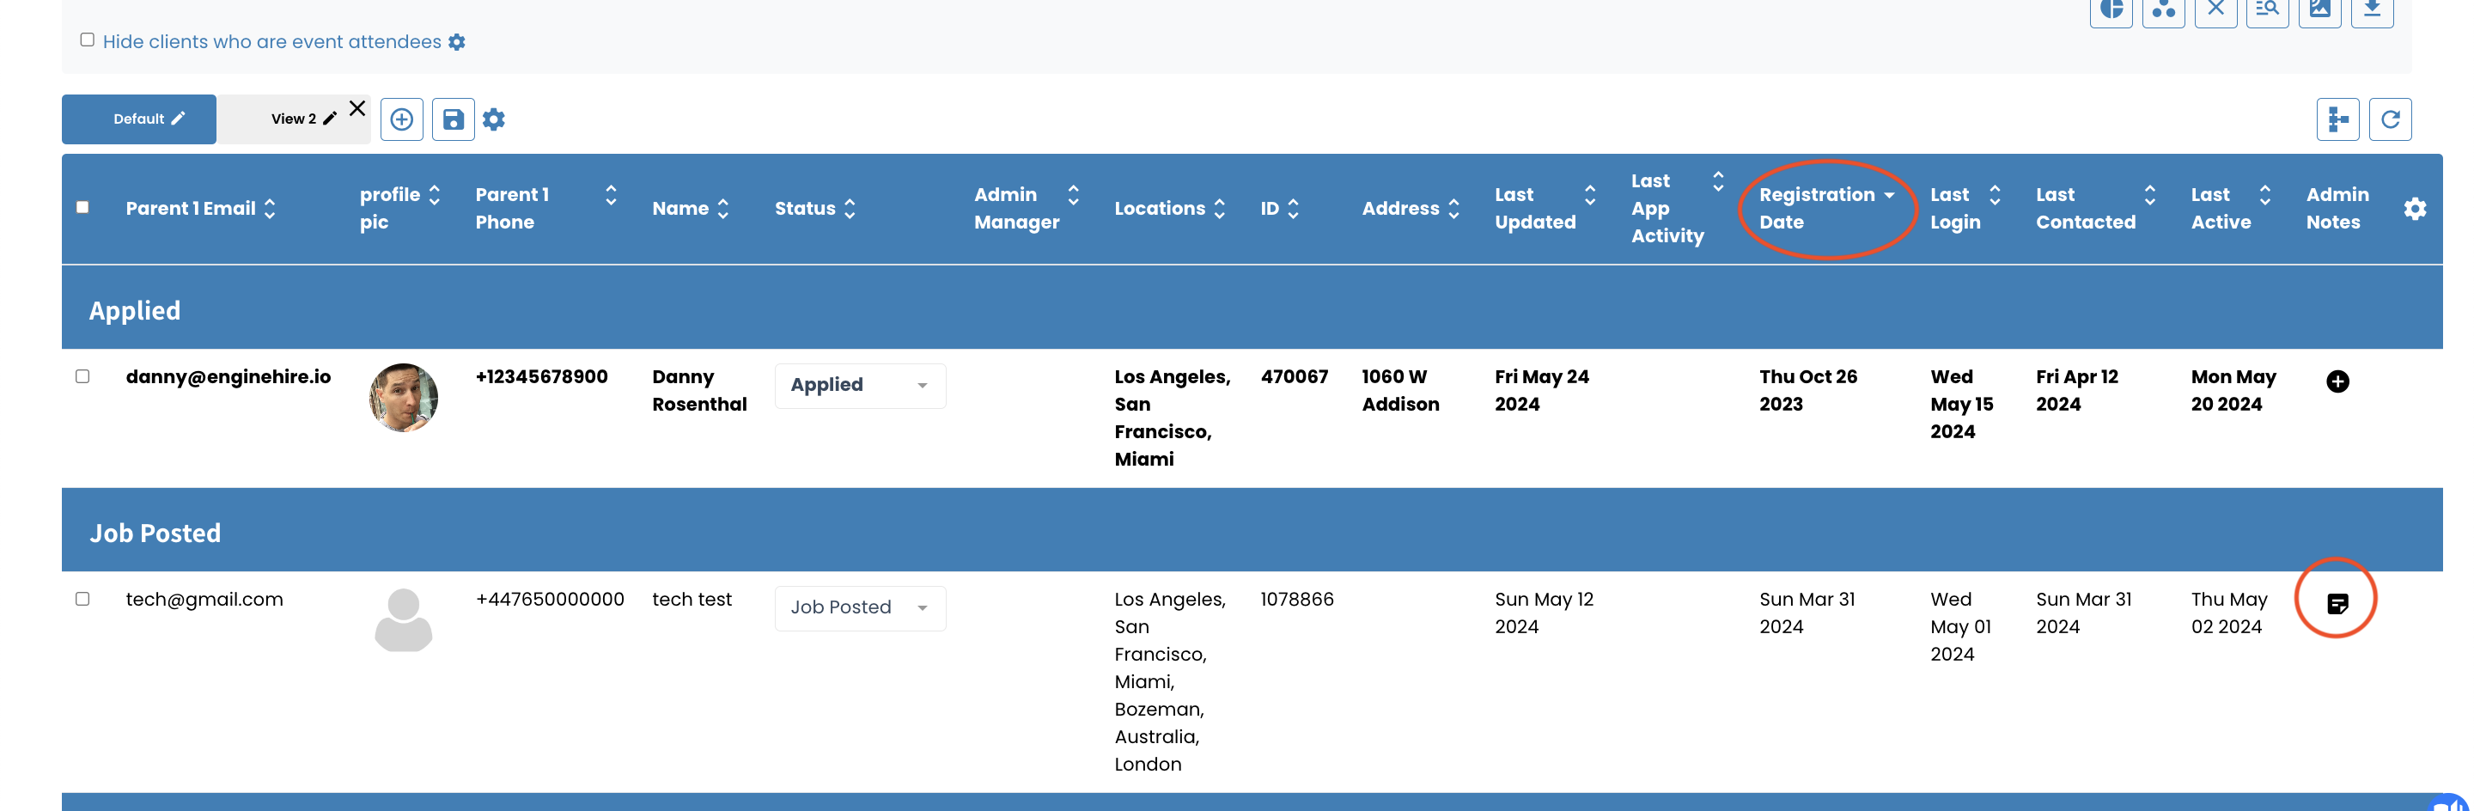Viewport: 2474px width, 811px height.
Task: Open the pie chart report icon
Action: click(x=2110, y=10)
